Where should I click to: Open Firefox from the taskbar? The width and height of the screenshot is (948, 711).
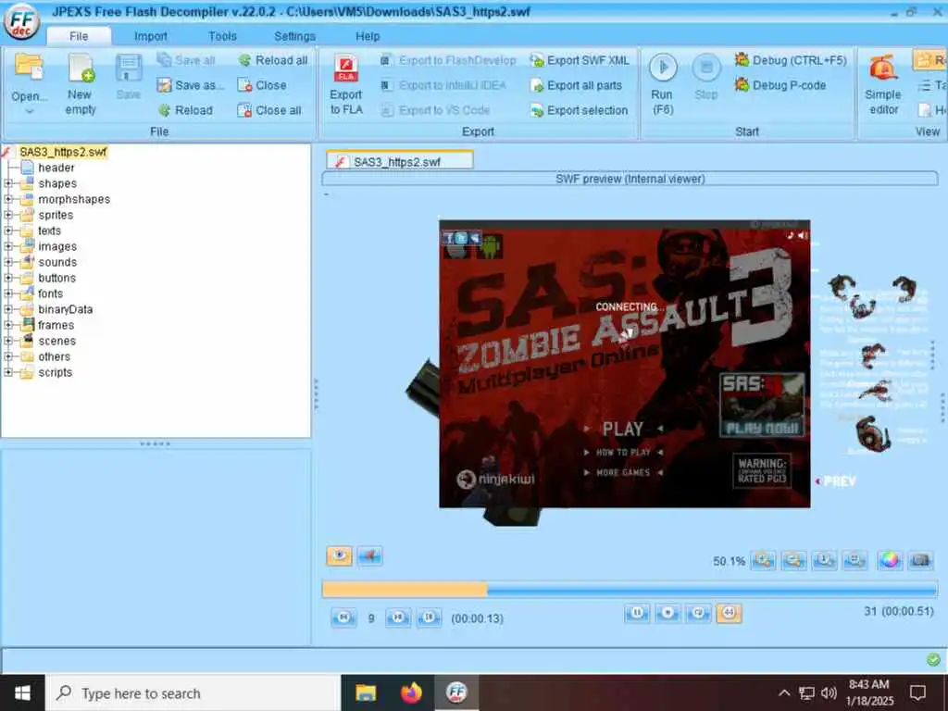pos(411,692)
